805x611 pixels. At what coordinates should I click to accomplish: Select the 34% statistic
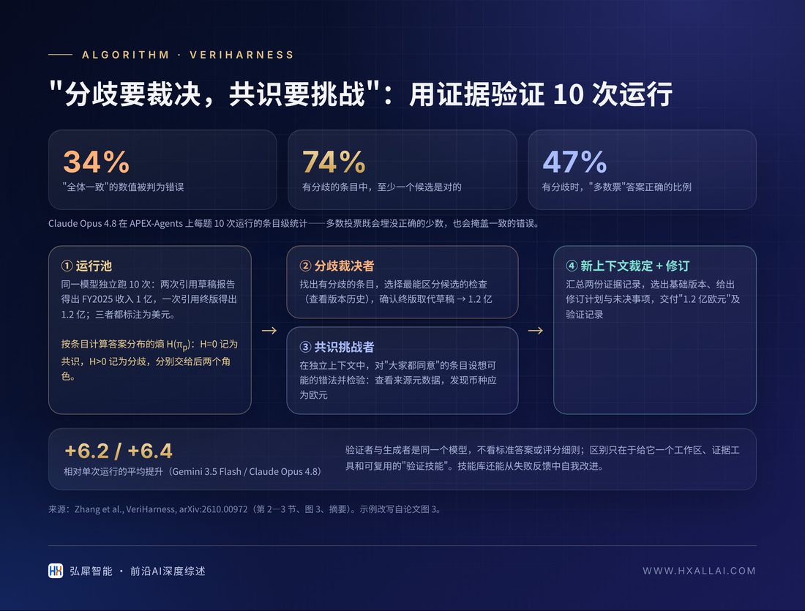pyautogui.click(x=96, y=162)
